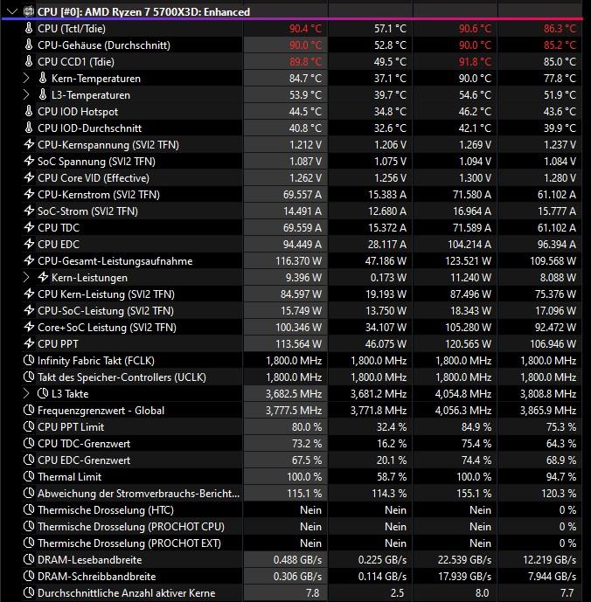Click the thermometer icon beside CPU IOD Hotspot
The image size is (591, 602).
[29, 111]
